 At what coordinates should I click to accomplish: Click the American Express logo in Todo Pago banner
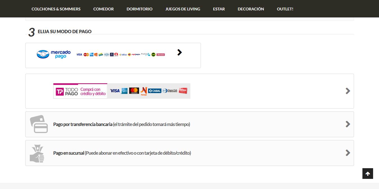pyautogui.click(x=124, y=91)
